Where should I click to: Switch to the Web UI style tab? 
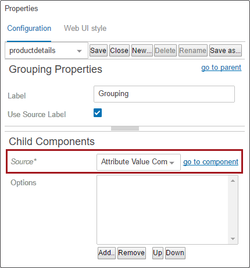click(x=85, y=29)
